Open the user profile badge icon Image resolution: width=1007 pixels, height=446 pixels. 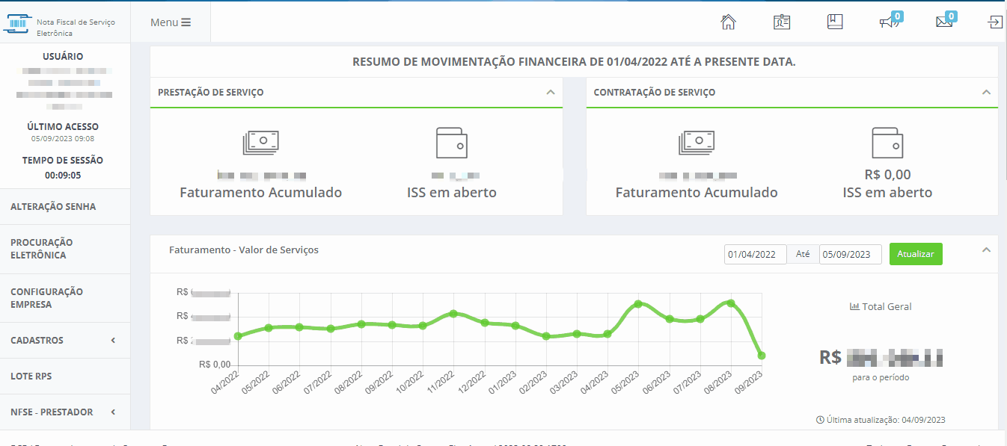tap(781, 22)
